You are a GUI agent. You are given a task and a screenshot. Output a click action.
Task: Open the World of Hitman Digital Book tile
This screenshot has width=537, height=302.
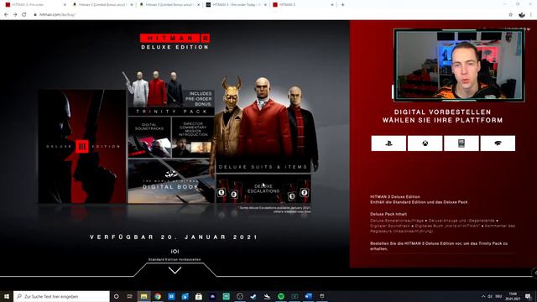point(171,181)
